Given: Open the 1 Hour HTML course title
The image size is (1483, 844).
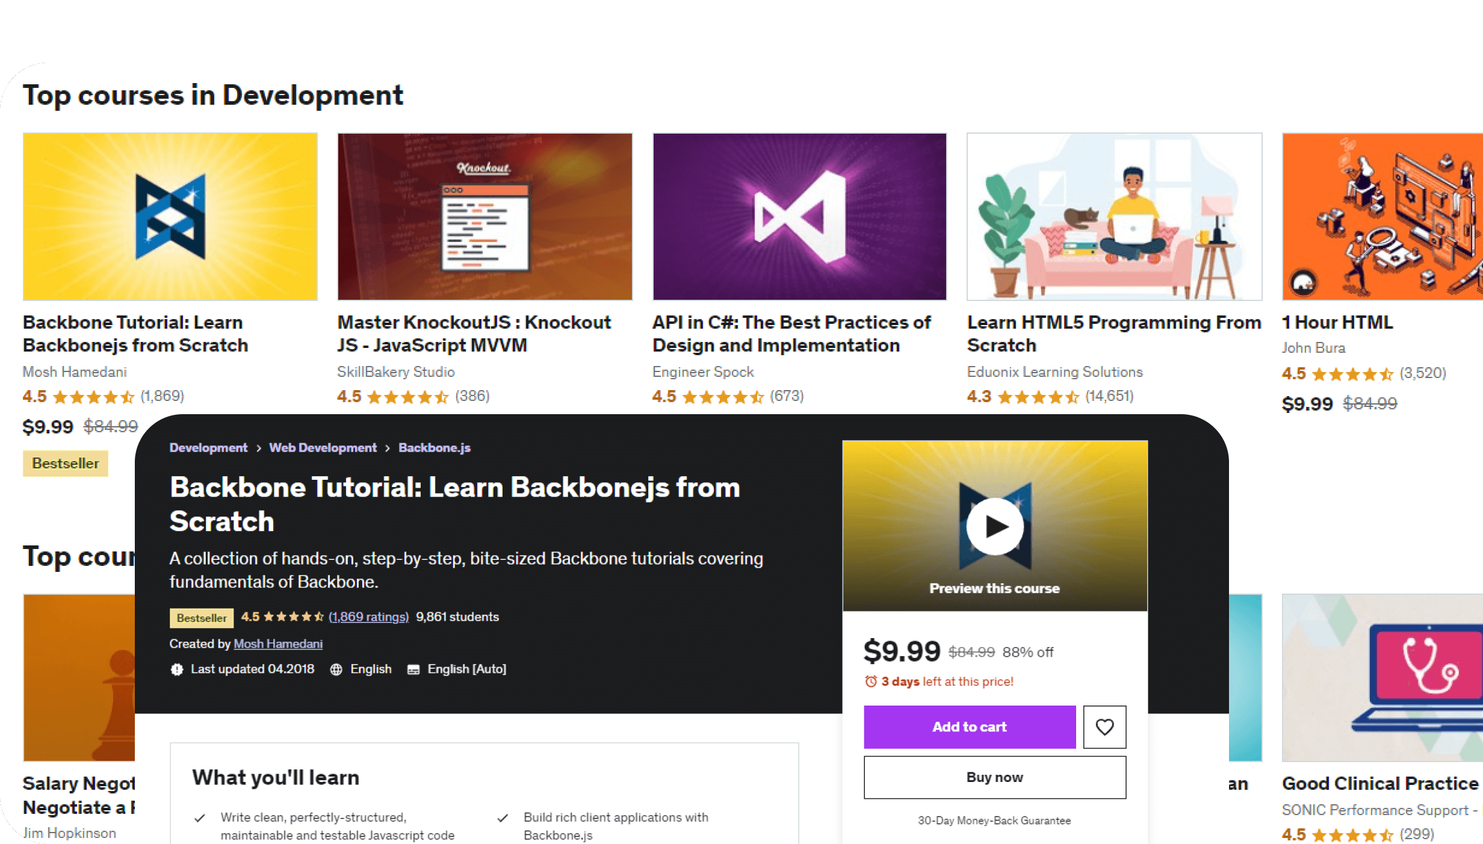Looking at the screenshot, I should [1337, 322].
